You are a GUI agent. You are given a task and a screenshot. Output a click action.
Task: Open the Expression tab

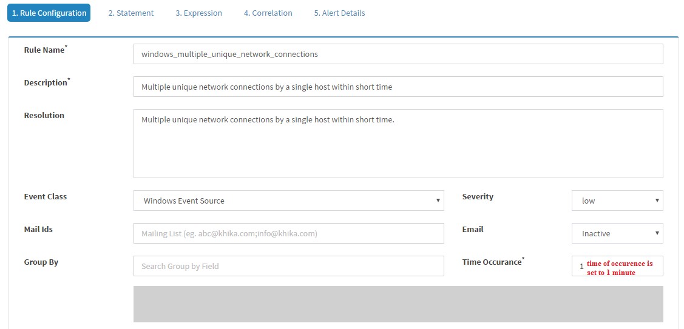coord(198,13)
